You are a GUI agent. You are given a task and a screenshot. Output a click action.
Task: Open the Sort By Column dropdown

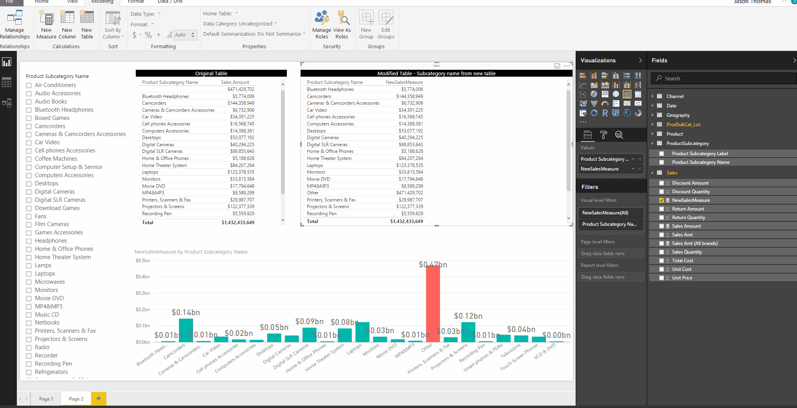(113, 25)
